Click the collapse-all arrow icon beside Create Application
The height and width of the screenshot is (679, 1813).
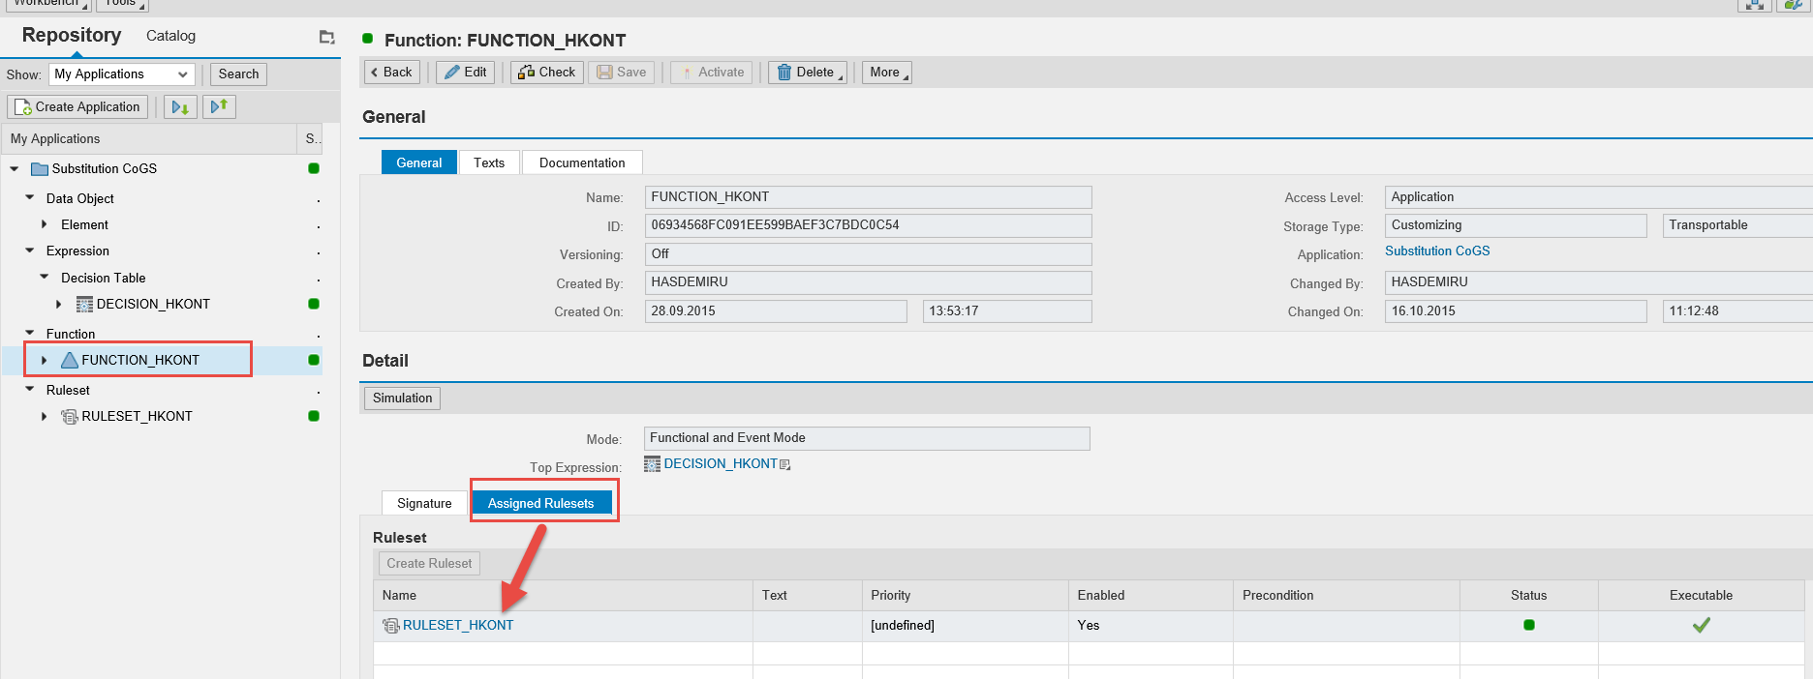(x=220, y=106)
